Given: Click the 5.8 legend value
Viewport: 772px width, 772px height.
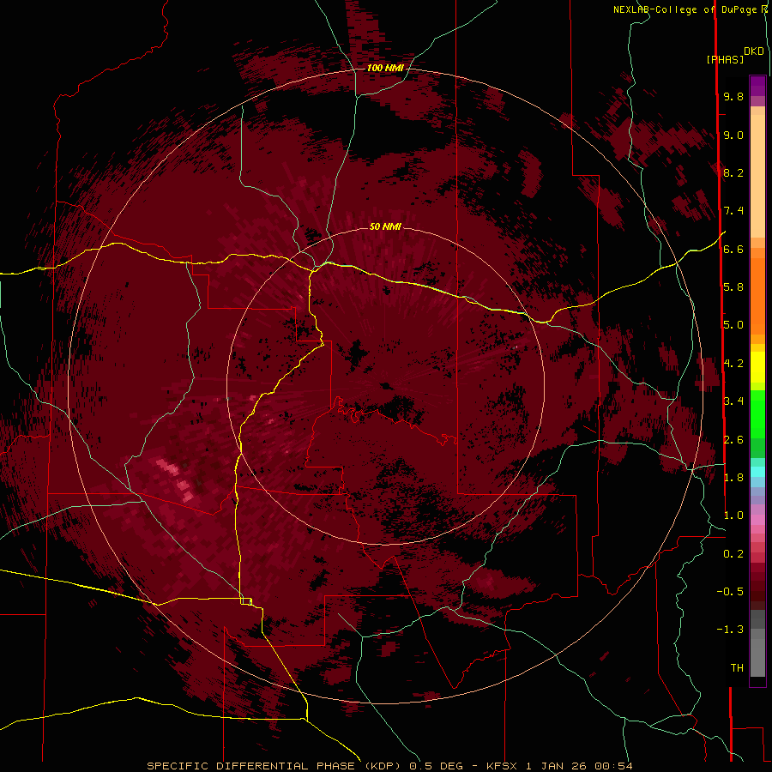Looking at the screenshot, I should pyautogui.click(x=733, y=287).
